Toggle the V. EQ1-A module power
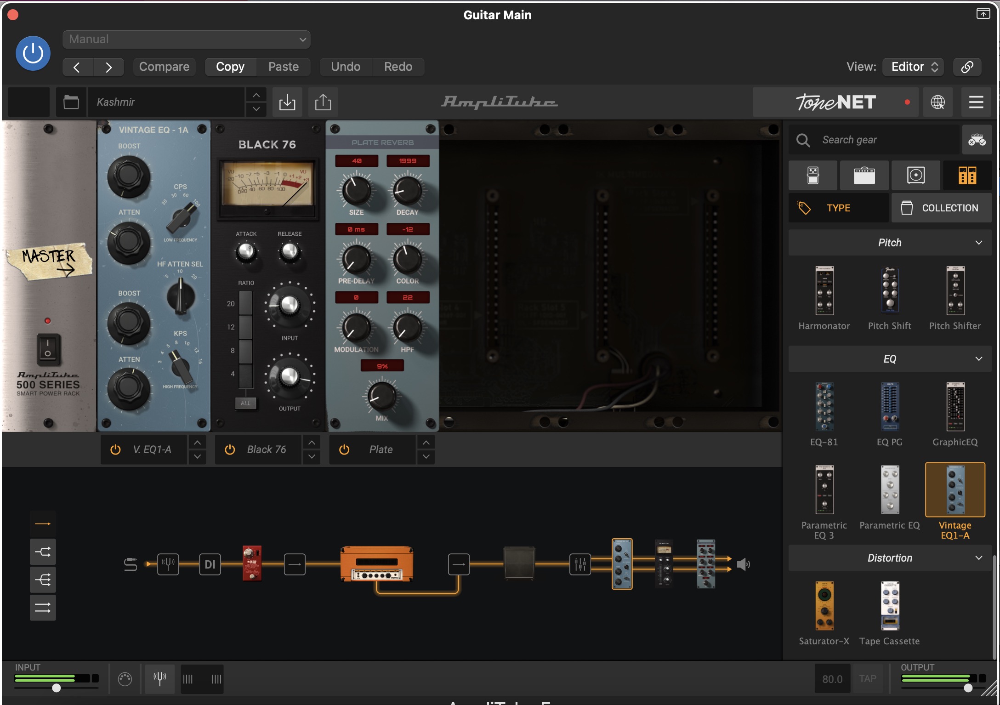1000x705 pixels. (x=115, y=449)
